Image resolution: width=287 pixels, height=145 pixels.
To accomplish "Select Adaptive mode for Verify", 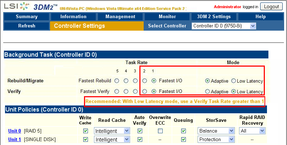I will [207, 91].
